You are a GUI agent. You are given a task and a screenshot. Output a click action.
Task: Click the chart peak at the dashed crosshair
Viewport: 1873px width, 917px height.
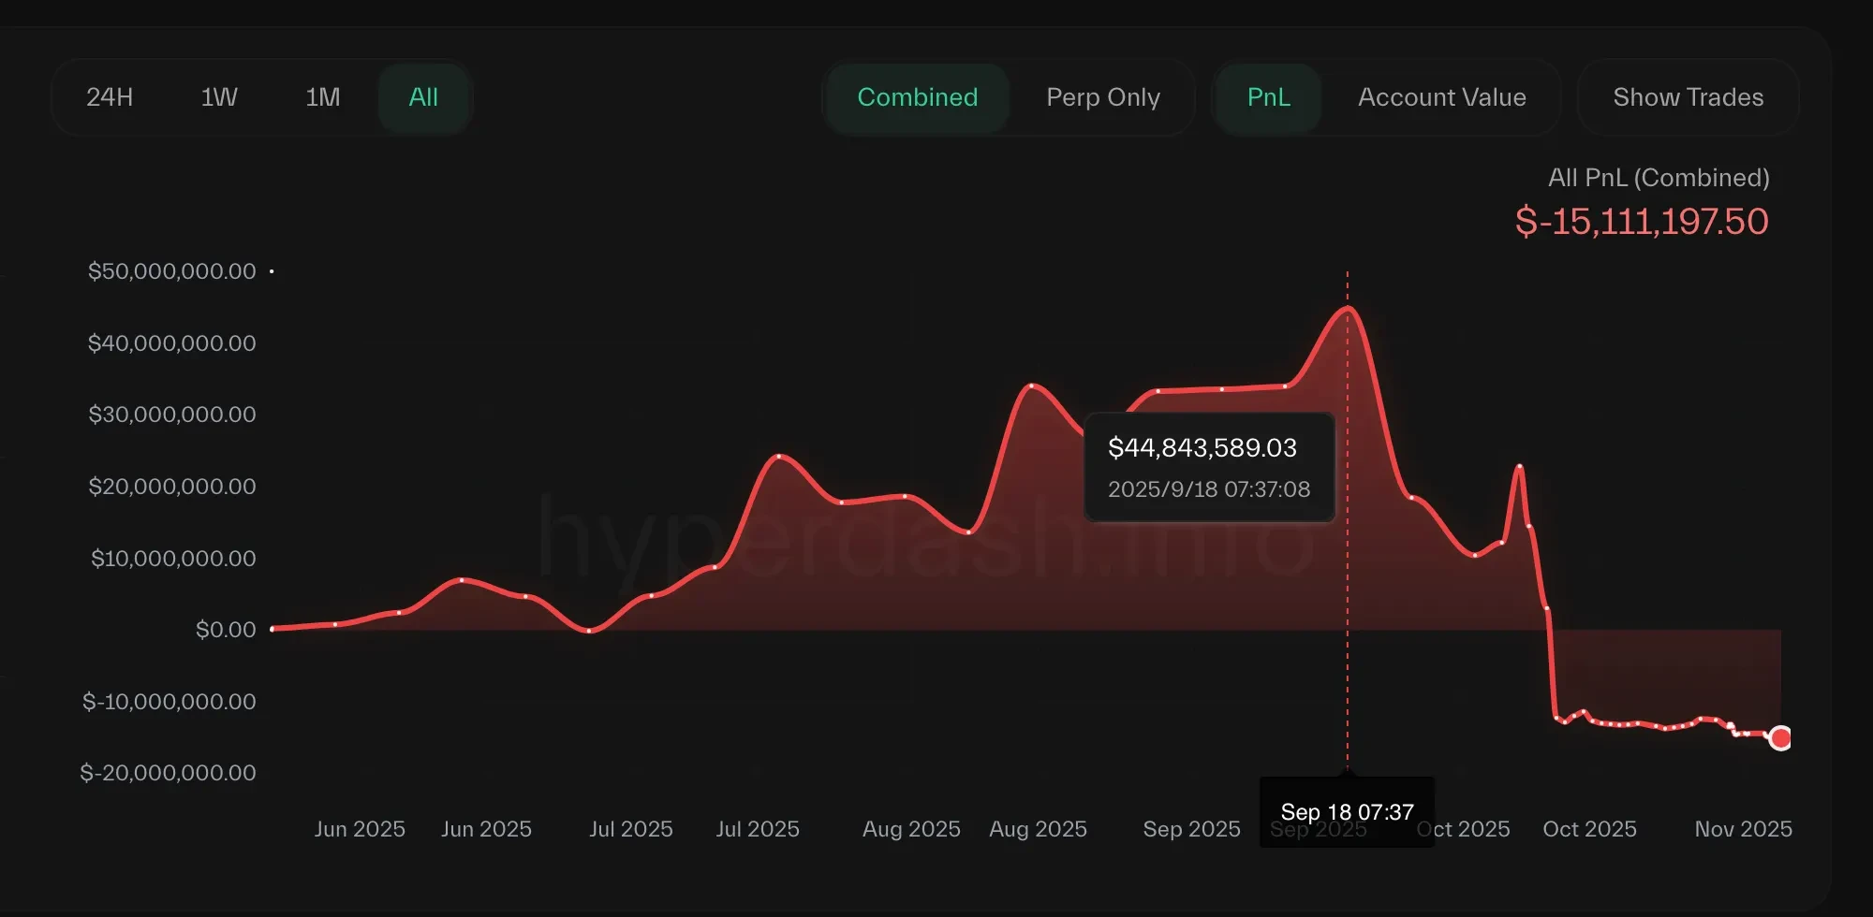point(1348,308)
